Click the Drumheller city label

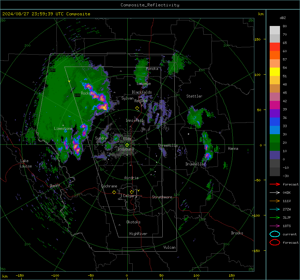pyautogui.click(x=195, y=164)
